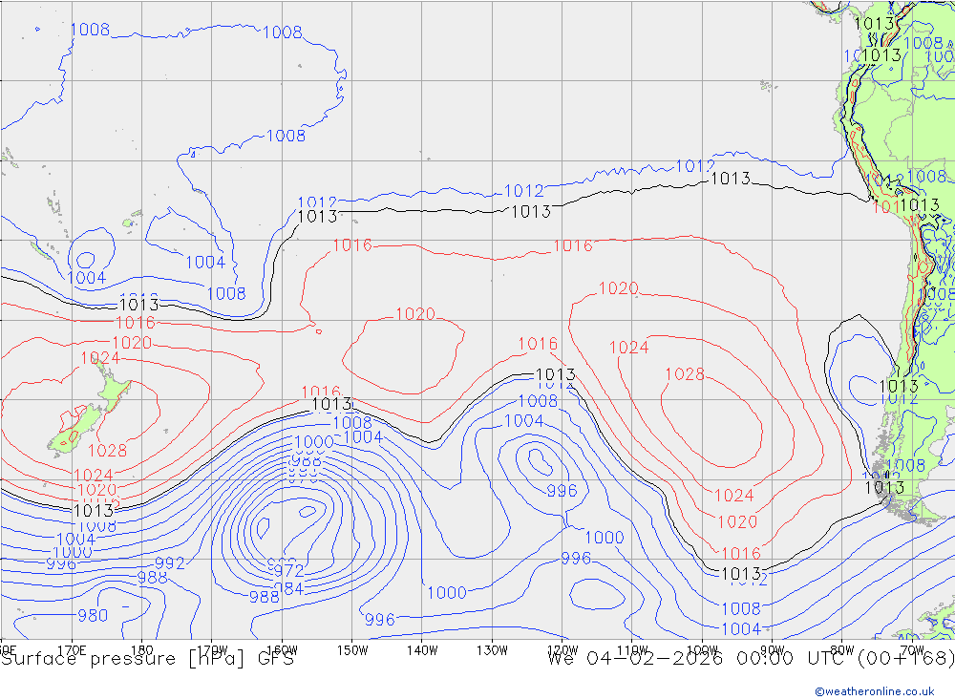Click the 160W longitude axis label
The height and width of the screenshot is (700, 955).
pos(282,650)
